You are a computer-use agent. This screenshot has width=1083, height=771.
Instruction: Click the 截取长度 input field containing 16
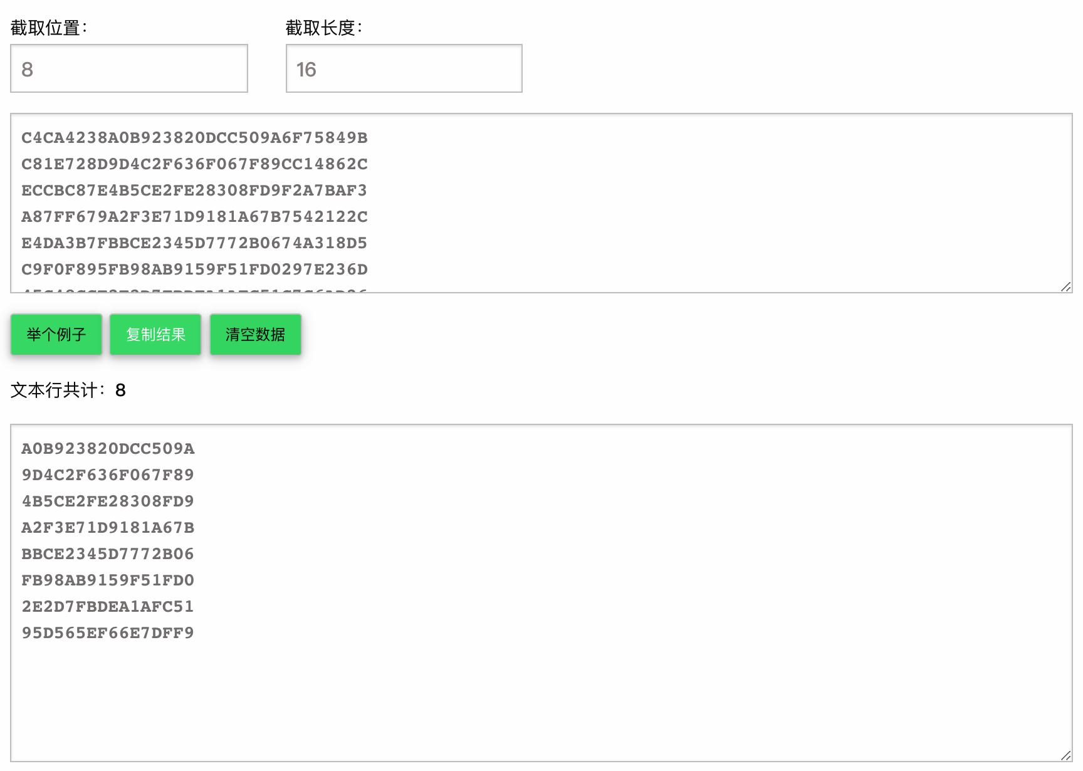[404, 68]
